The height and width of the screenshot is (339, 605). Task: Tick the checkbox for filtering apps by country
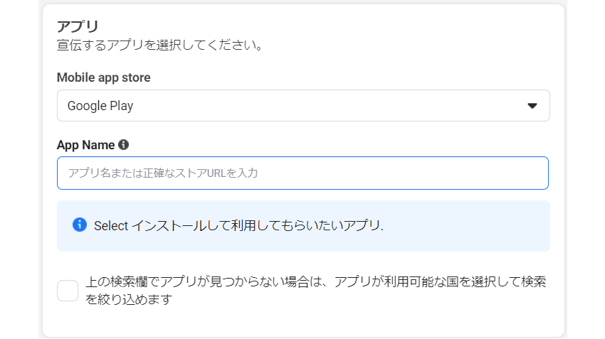tap(68, 291)
